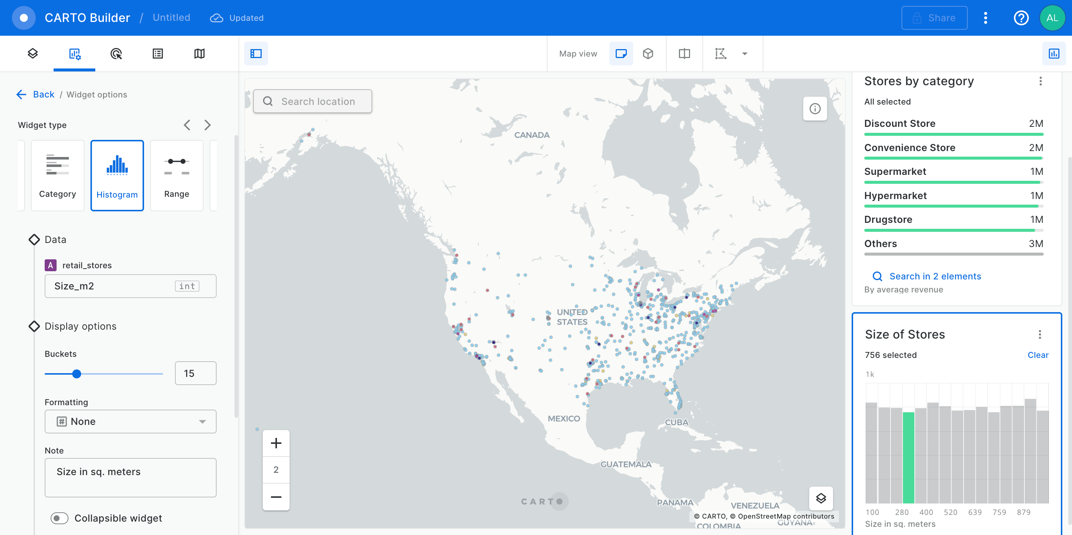
Task: Open the Formatting dropdown
Action: pos(130,422)
